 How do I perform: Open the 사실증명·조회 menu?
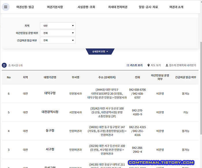coord(86,7)
